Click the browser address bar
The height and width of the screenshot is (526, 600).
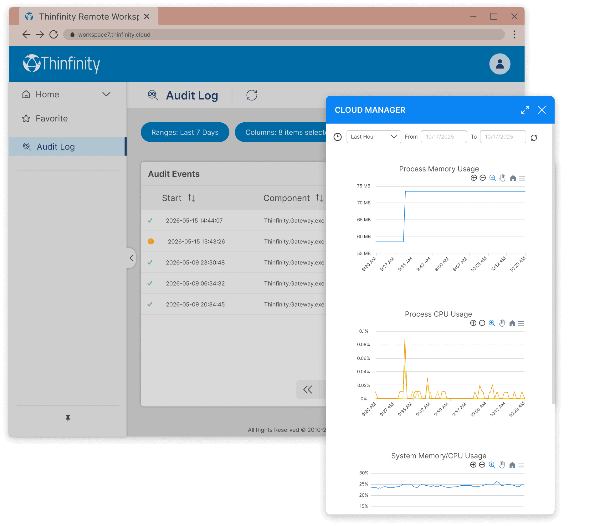coord(284,34)
